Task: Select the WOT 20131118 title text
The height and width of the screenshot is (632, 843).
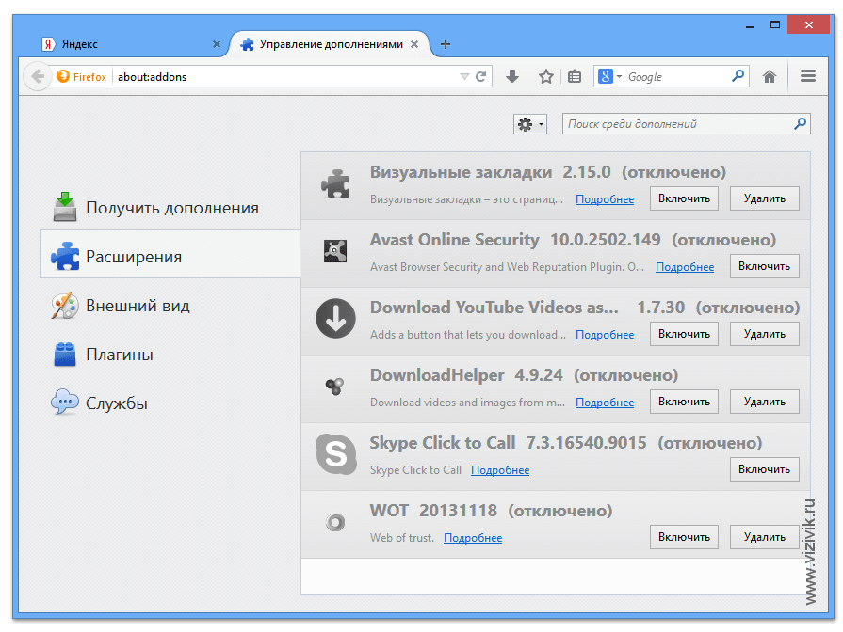Action: coord(433,510)
